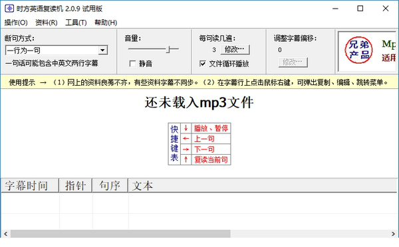Click the left arrow for 上一句
399x247 pixels.
[x=186, y=139]
